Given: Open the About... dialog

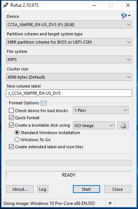Looking at the screenshot, I should pos(20,189).
